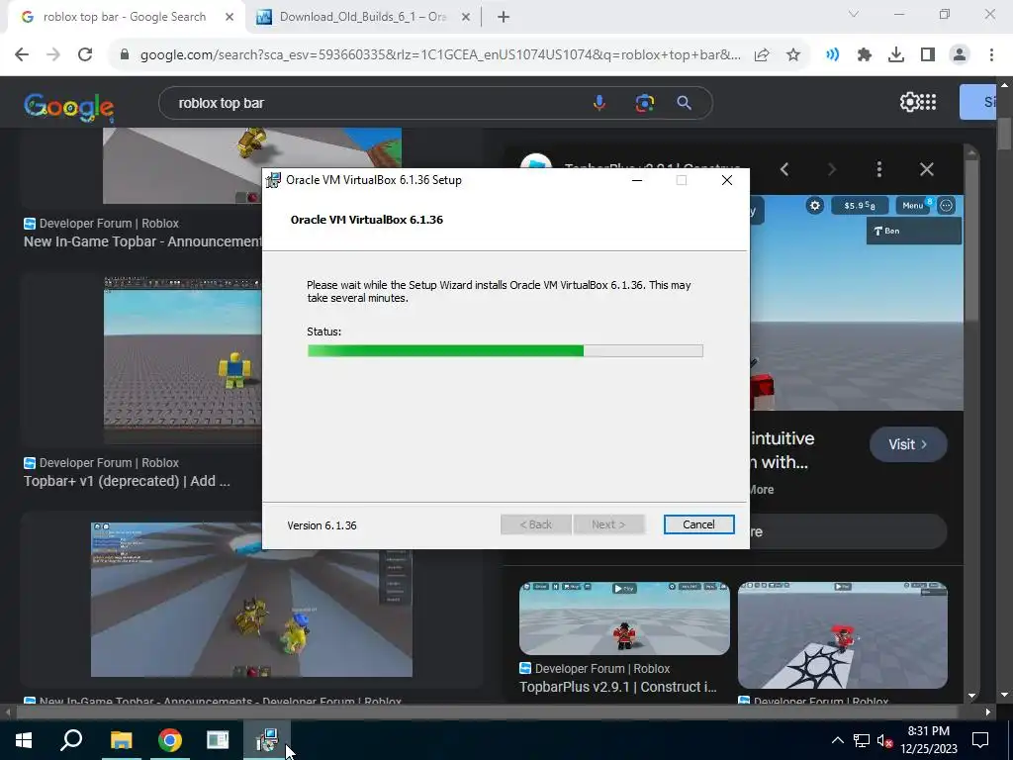This screenshot has width=1013, height=760.
Task: Share this page using address bar icon
Action: click(762, 55)
